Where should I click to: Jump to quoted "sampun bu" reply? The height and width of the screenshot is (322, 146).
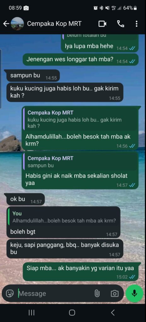click(x=80, y=162)
